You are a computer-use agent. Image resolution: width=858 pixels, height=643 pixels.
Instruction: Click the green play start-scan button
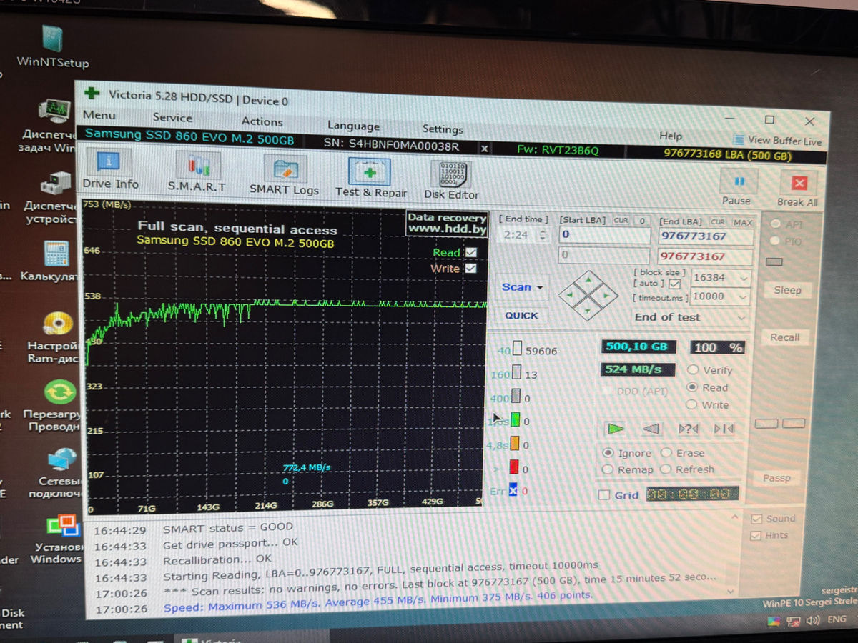616,428
